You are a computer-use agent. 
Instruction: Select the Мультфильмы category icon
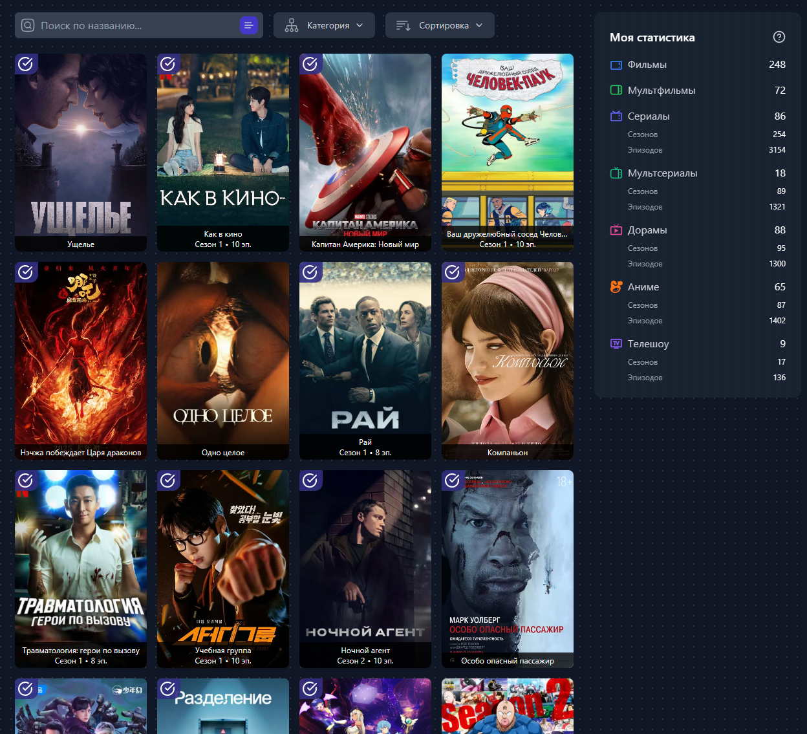(616, 91)
